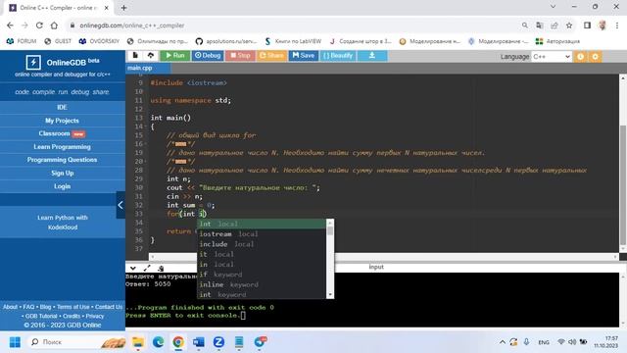Select the input tab of the console

click(376, 267)
